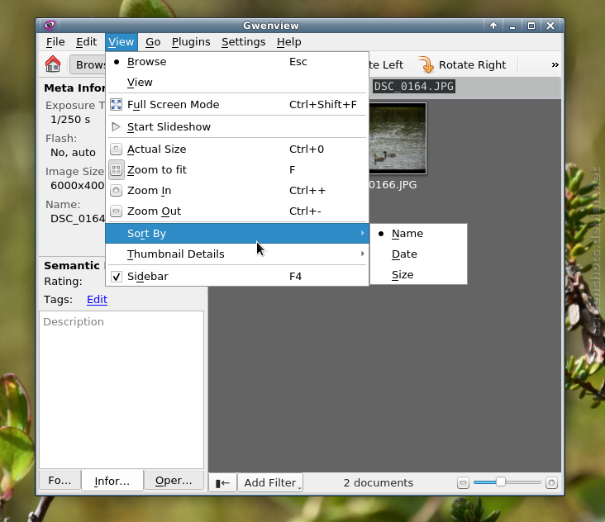Image resolution: width=605 pixels, height=522 pixels.
Task: Select View mode in menu
Action: click(237, 82)
